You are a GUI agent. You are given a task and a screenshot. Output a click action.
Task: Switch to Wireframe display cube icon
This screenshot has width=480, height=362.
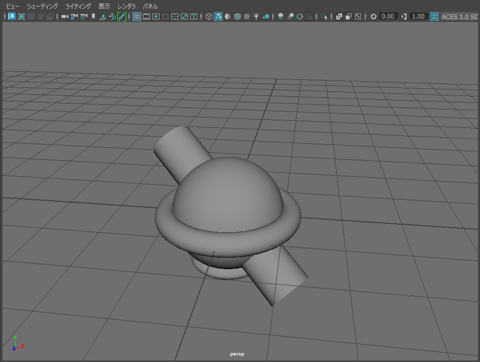(209, 16)
